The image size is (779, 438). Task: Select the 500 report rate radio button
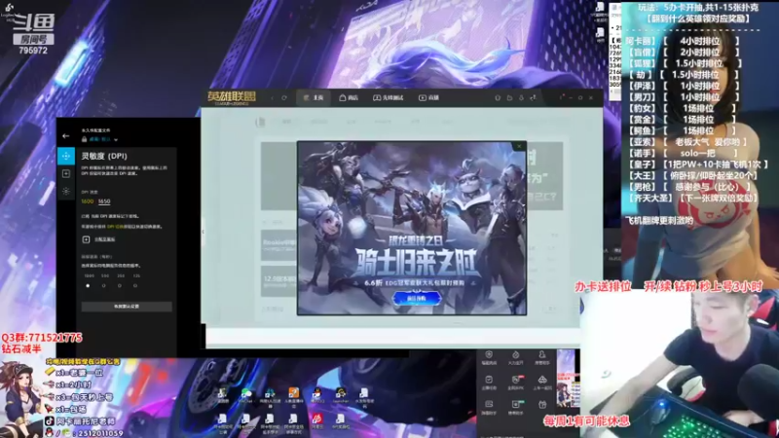(x=104, y=286)
